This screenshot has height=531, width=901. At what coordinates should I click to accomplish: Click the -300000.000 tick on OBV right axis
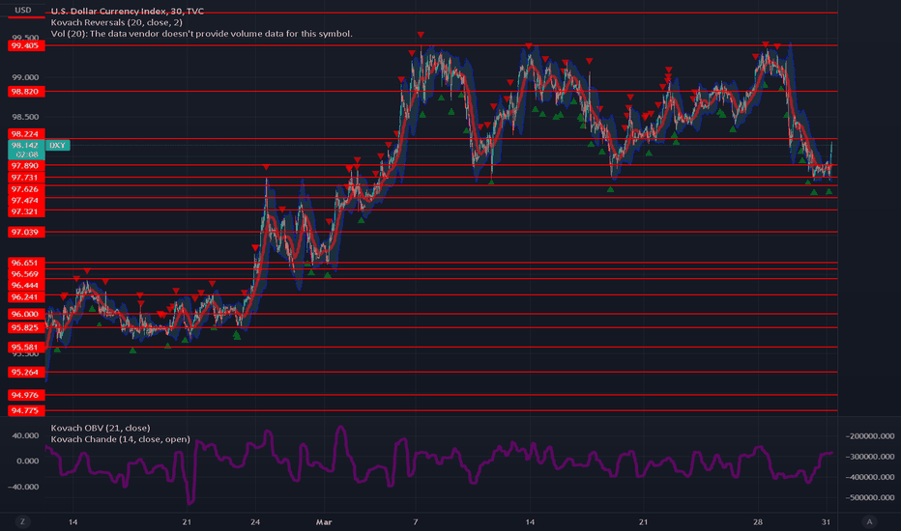(x=870, y=457)
